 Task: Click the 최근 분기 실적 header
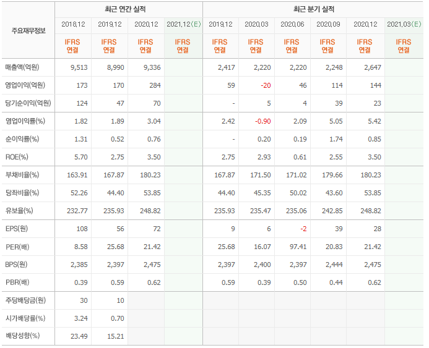point(314,9)
